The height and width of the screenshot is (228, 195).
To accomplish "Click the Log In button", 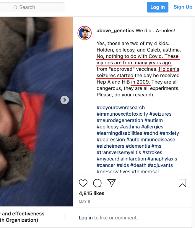I will [157, 7].
